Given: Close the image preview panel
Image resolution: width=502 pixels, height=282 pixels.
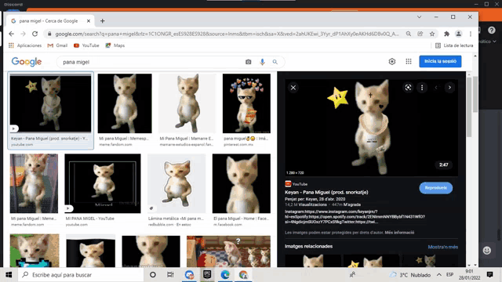Looking at the screenshot, I should (293, 88).
